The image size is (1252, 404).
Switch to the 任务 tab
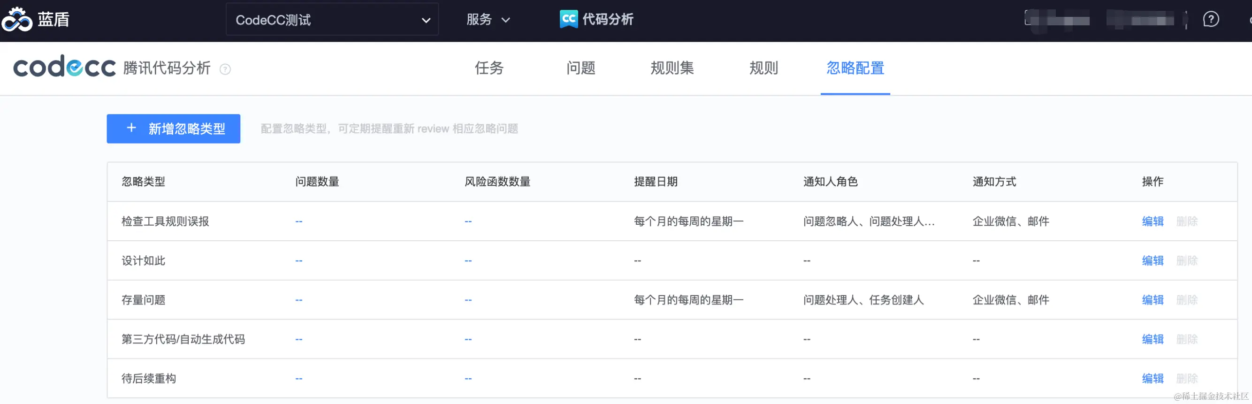tap(489, 68)
